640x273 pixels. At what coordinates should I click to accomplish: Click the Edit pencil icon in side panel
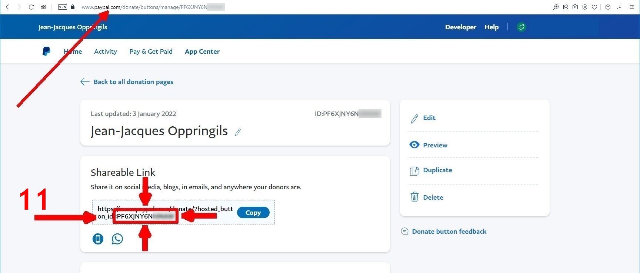pyautogui.click(x=414, y=119)
